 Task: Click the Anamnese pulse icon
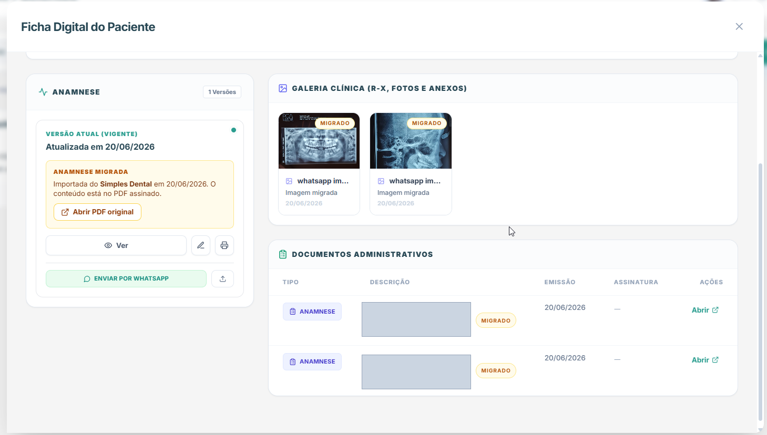pyautogui.click(x=43, y=92)
